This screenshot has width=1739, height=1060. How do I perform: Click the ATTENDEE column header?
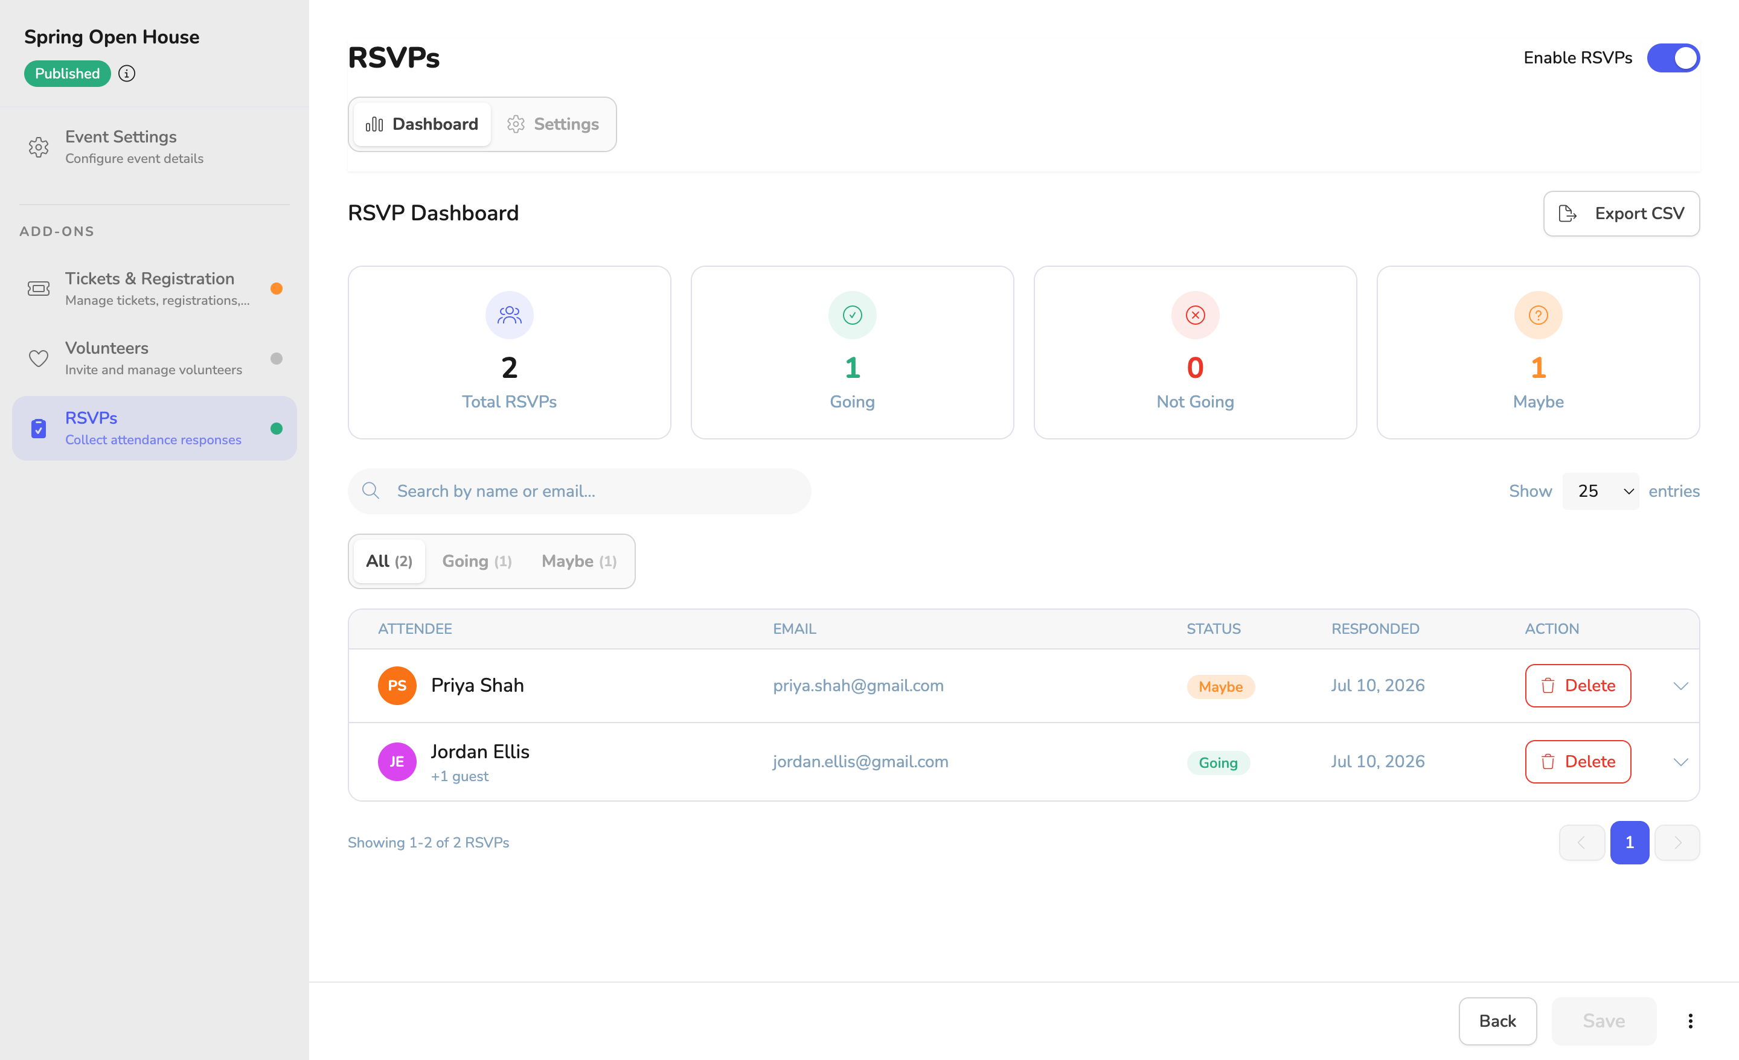tap(415, 629)
